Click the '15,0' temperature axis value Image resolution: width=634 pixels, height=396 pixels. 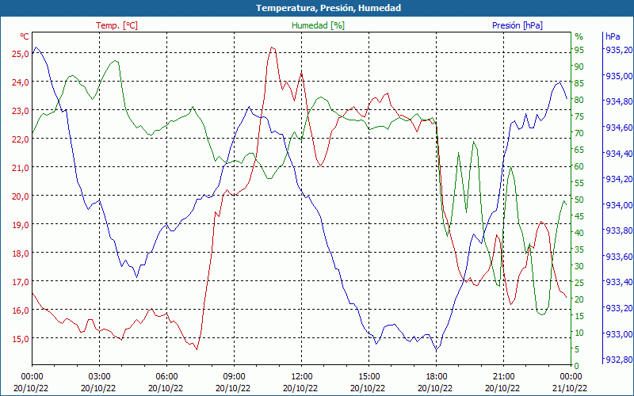point(21,338)
